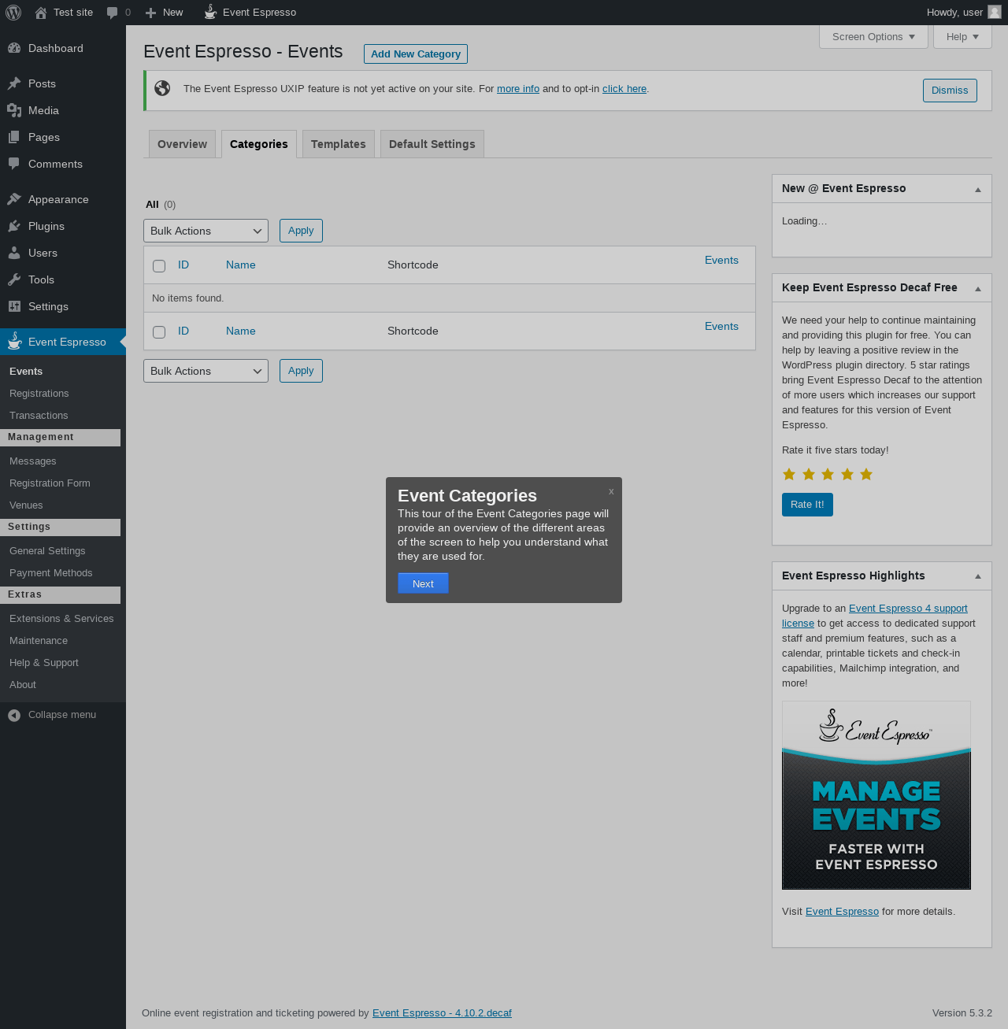The height and width of the screenshot is (1029, 1008).
Task: Click the fifth gold rating star
Action: point(866,474)
